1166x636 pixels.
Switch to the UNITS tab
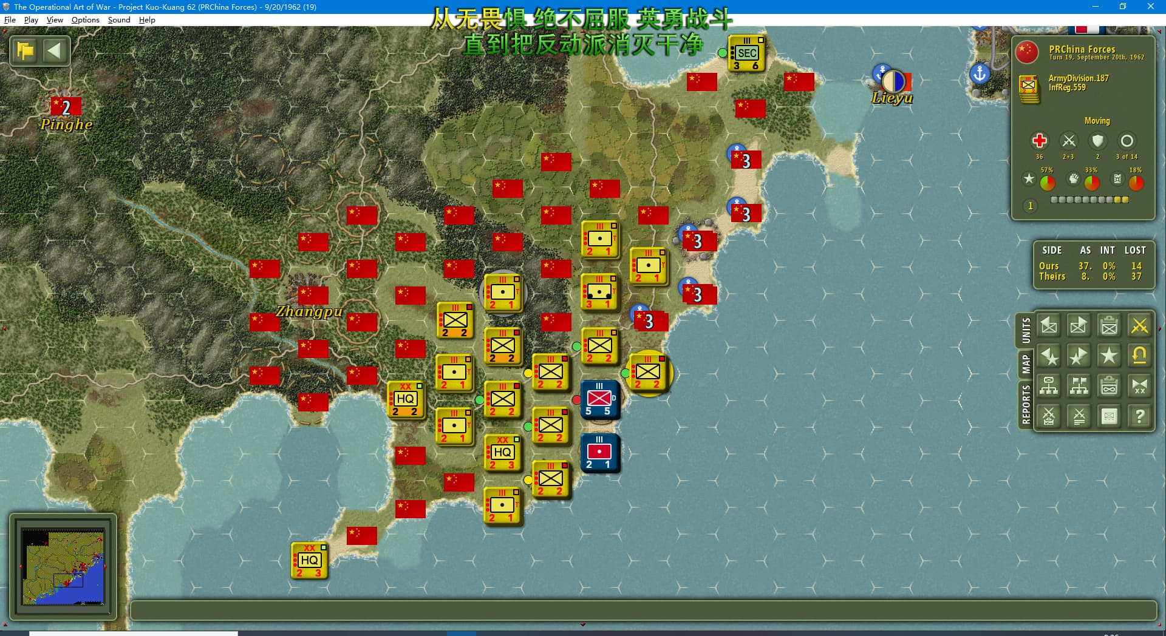[x=1026, y=331]
